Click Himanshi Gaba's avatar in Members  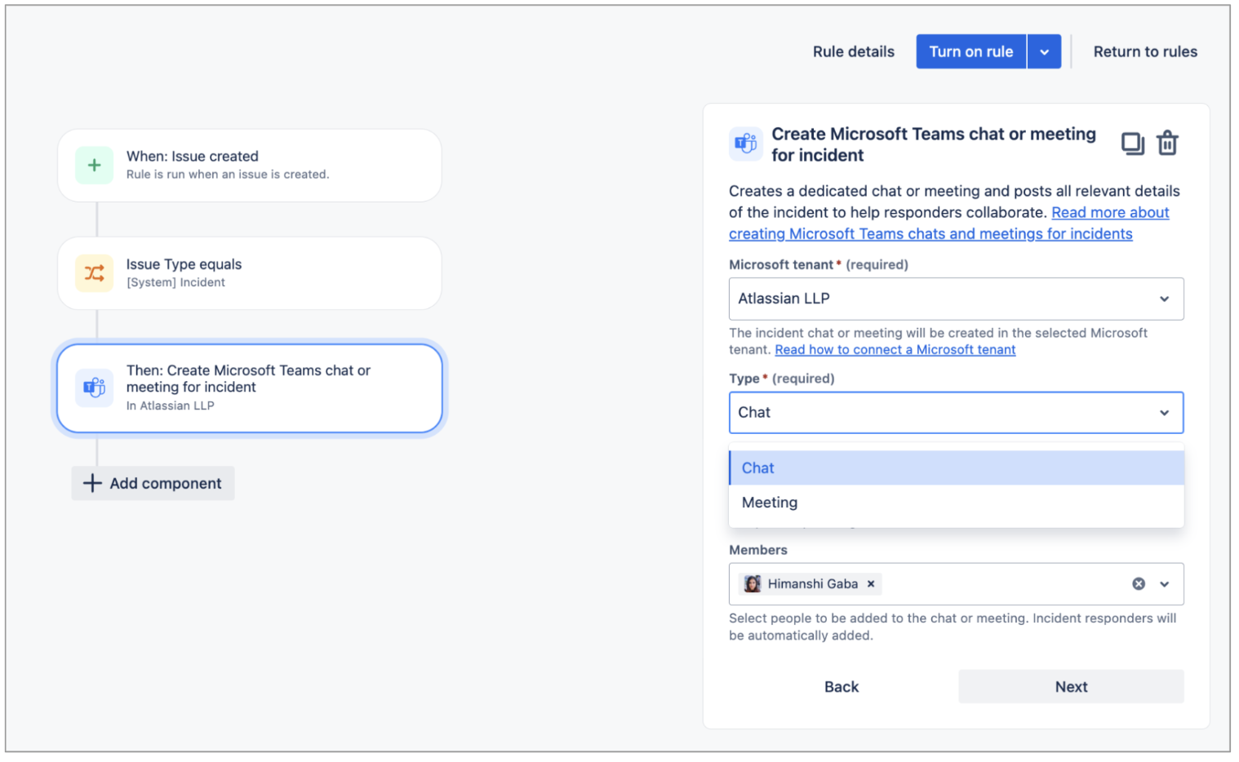click(x=753, y=584)
